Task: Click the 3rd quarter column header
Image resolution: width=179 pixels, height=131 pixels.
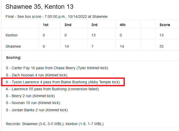Action: [x=94, y=25]
